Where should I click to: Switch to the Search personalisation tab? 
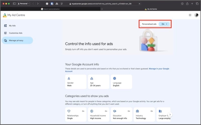(x=51, y=9)
